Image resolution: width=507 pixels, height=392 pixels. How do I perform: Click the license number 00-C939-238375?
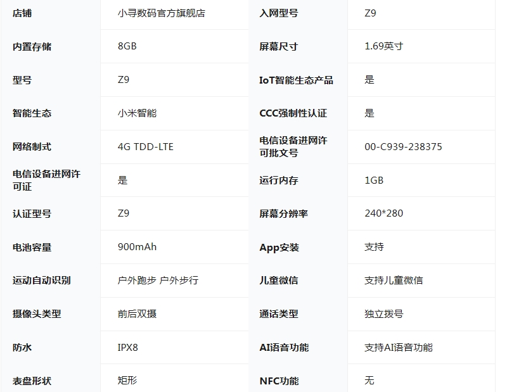coord(403,147)
